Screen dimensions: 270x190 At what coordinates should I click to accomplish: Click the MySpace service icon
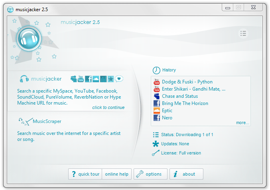73,79
